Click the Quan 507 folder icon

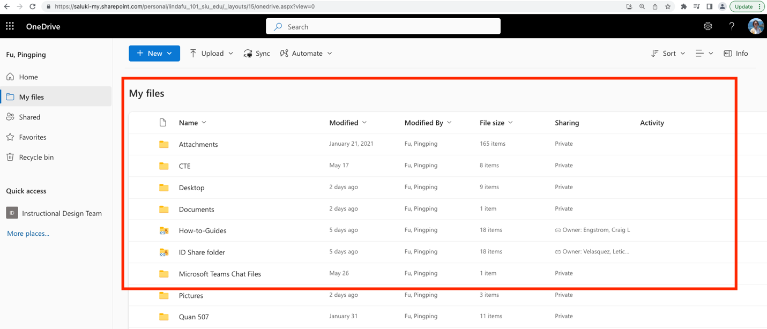coord(164,317)
